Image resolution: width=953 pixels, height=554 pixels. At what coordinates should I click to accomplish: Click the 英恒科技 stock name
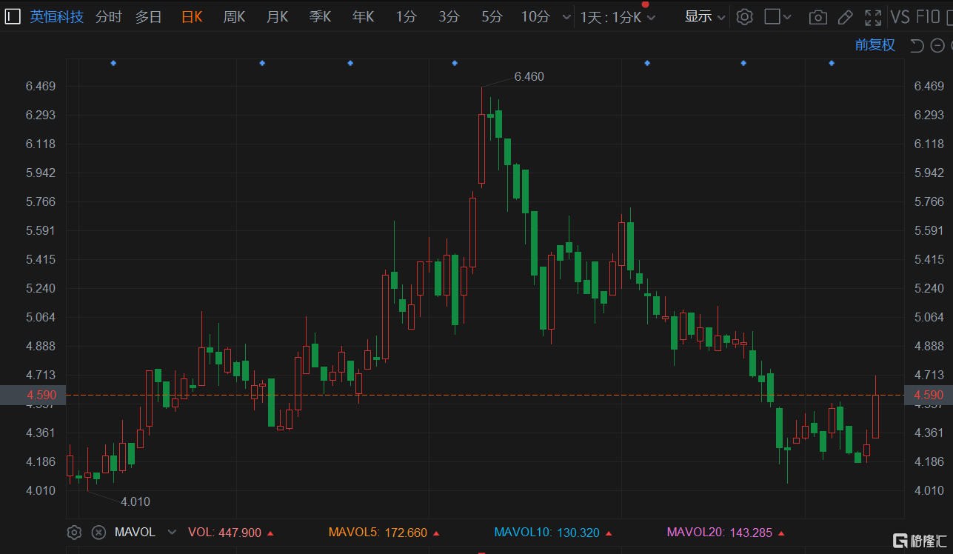click(x=57, y=16)
